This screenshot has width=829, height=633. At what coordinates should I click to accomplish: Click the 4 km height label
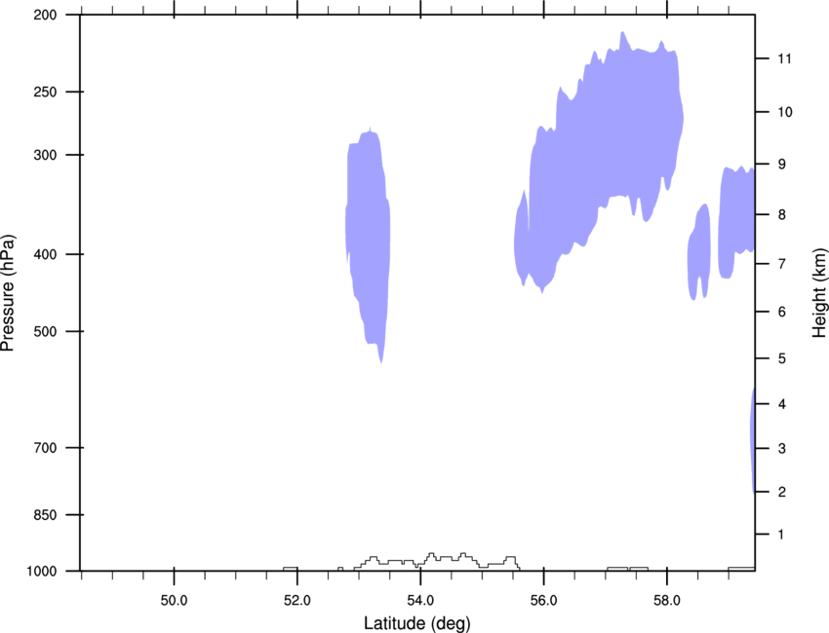click(782, 404)
